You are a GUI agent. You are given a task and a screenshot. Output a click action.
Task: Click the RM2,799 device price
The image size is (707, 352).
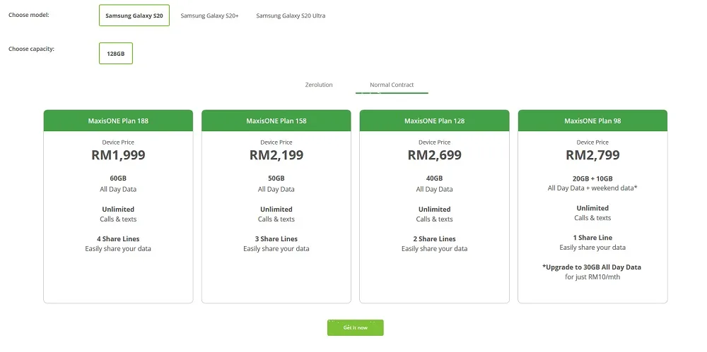[592, 155]
